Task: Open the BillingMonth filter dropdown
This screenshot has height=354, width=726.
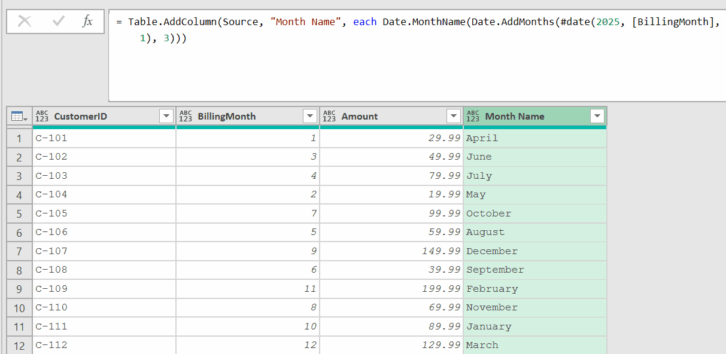Action: coord(310,116)
